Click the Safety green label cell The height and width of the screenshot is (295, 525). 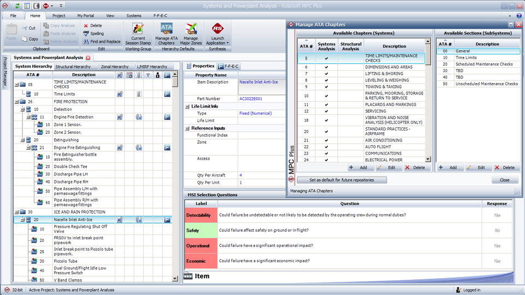pyautogui.click(x=201, y=231)
